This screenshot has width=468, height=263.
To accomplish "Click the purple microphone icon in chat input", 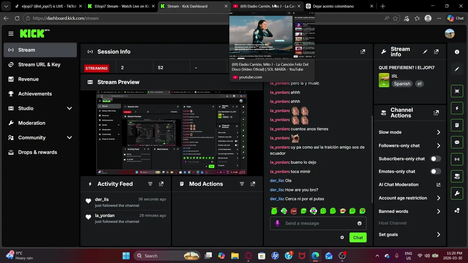I will [x=278, y=223].
